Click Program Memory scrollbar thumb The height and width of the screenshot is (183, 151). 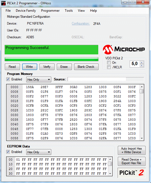[x=142, y=91]
